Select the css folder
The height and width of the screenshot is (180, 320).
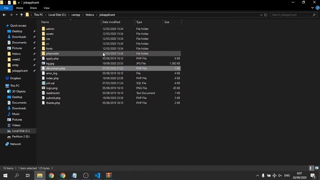110,38
